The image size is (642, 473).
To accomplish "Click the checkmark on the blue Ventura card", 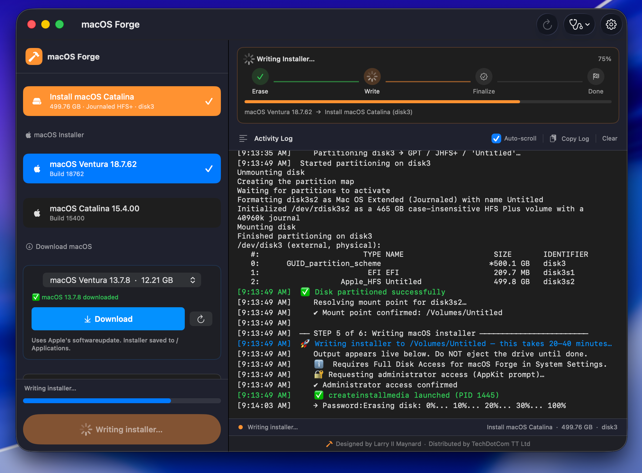I will (209, 169).
